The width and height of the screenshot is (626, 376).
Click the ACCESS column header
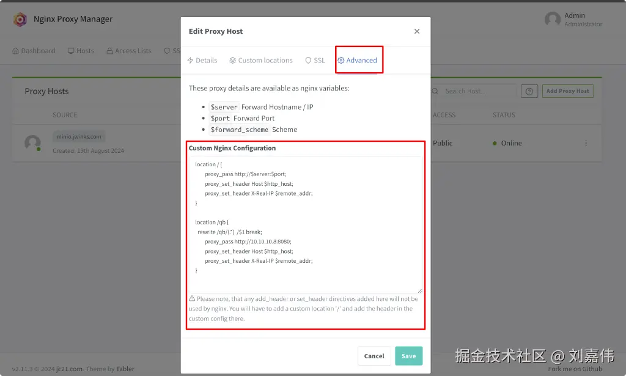tap(444, 115)
